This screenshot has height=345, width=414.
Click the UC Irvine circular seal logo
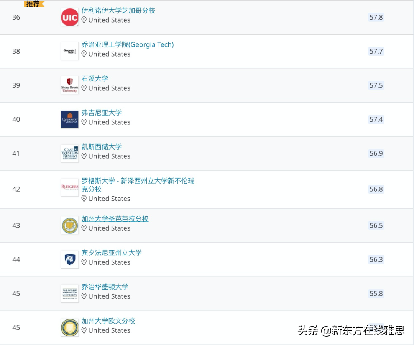pos(69,327)
